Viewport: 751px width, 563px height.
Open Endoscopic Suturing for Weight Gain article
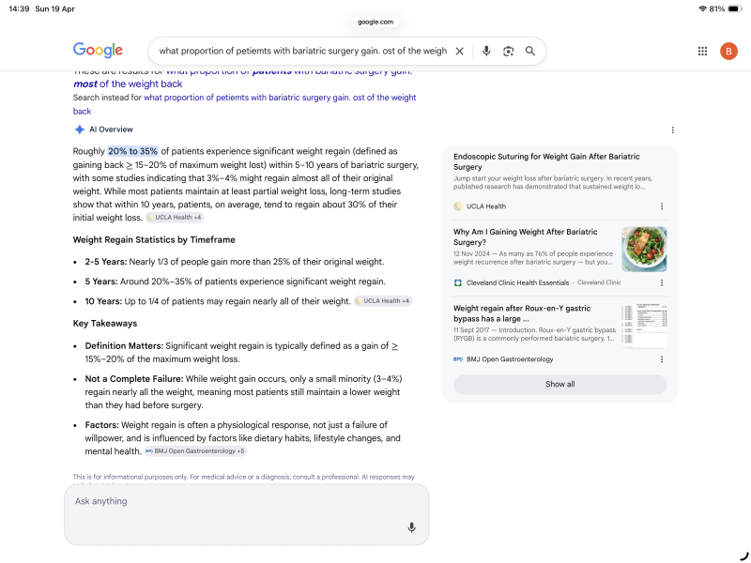546,161
